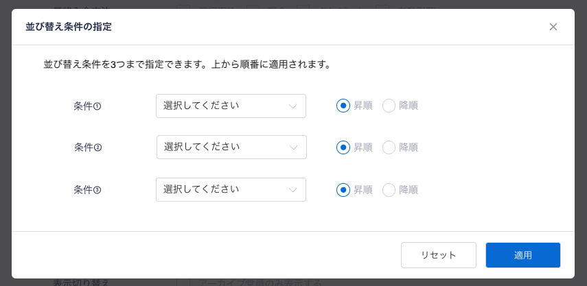Click the dialog title 並び替え条件の指定
Screen dimensions: 587x286
pos(69,27)
